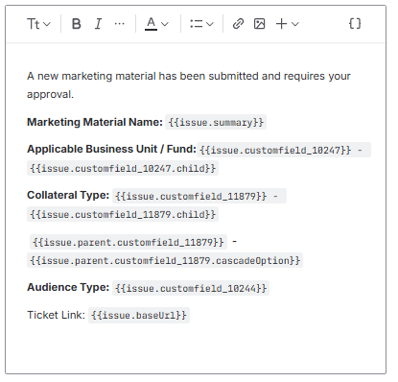398x382 pixels.
Task: Click the Marketing Material Name label
Action: click(x=95, y=122)
